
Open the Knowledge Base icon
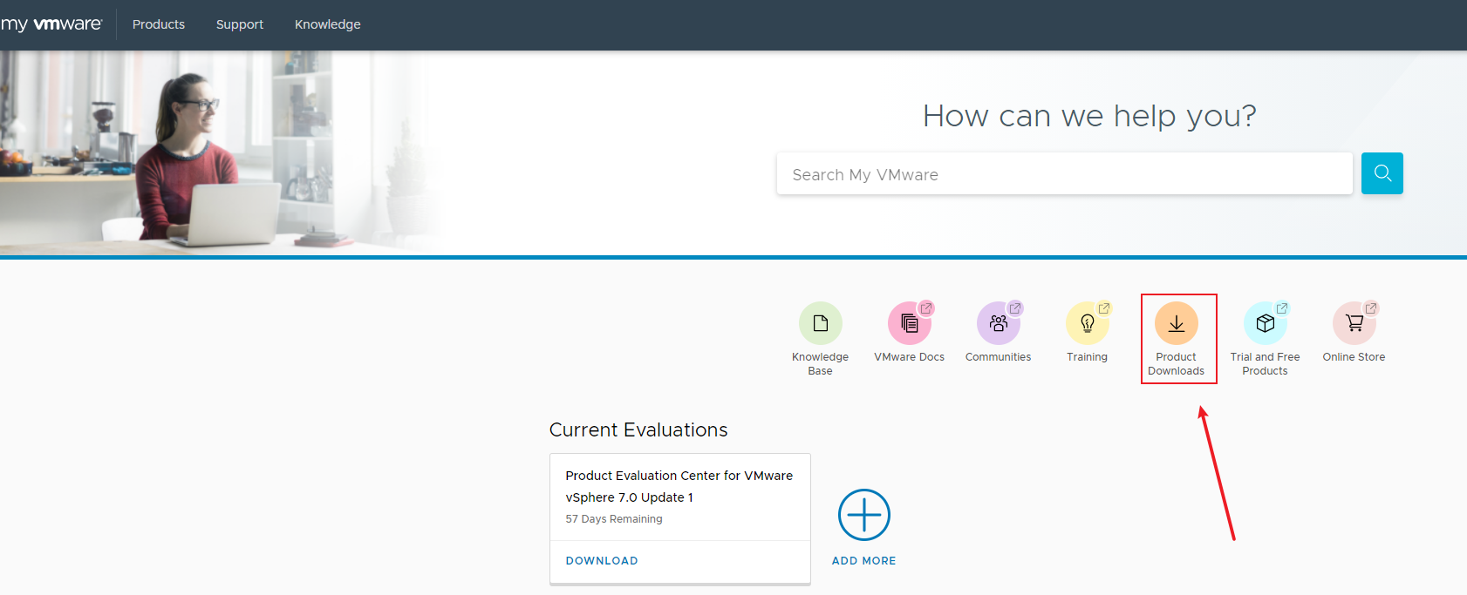point(820,323)
